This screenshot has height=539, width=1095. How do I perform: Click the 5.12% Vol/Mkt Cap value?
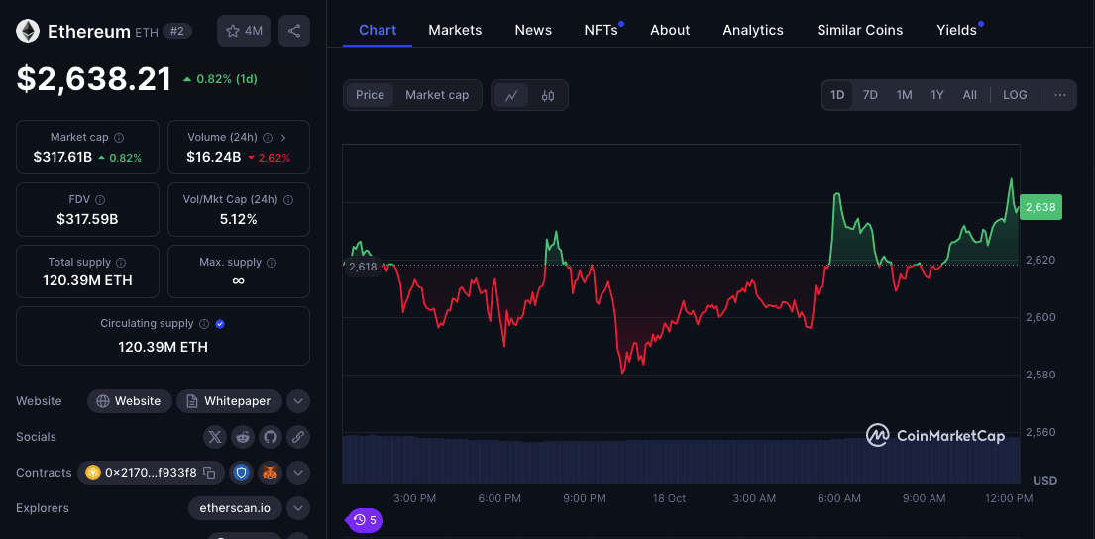point(238,219)
